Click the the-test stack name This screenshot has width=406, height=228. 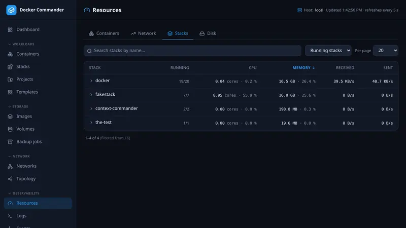point(104,123)
